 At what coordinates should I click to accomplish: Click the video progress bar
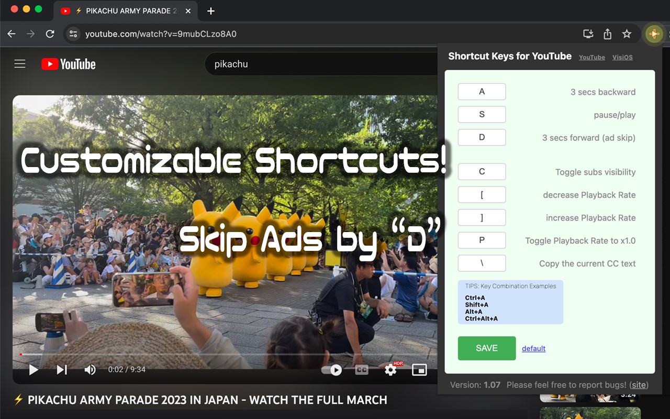pyautogui.click(x=225, y=355)
